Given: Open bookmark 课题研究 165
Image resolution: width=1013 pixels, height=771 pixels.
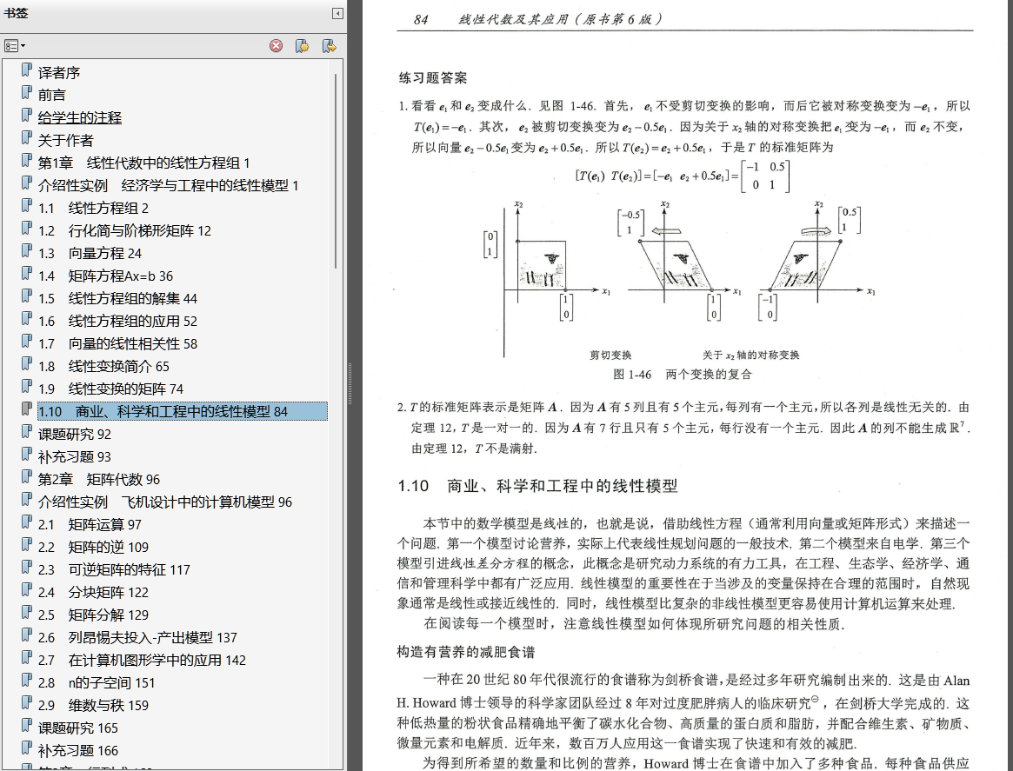Looking at the screenshot, I should pos(77,728).
